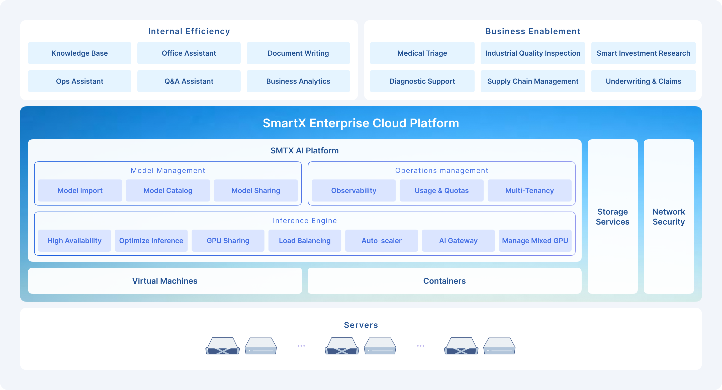
Task: Click the last light gray server icon
Action: click(x=499, y=346)
